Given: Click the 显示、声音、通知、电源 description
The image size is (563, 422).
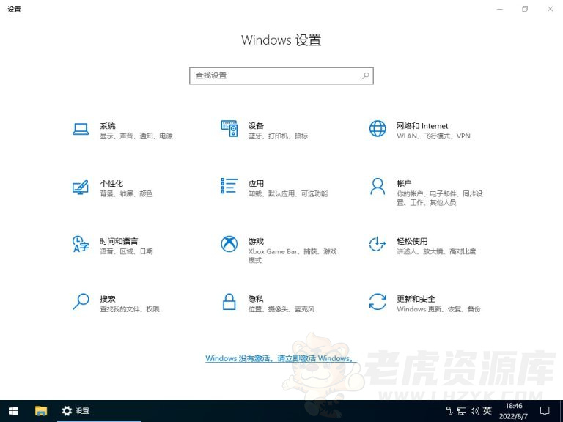Looking at the screenshot, I should pyautogui.click(x=136, y=136).
